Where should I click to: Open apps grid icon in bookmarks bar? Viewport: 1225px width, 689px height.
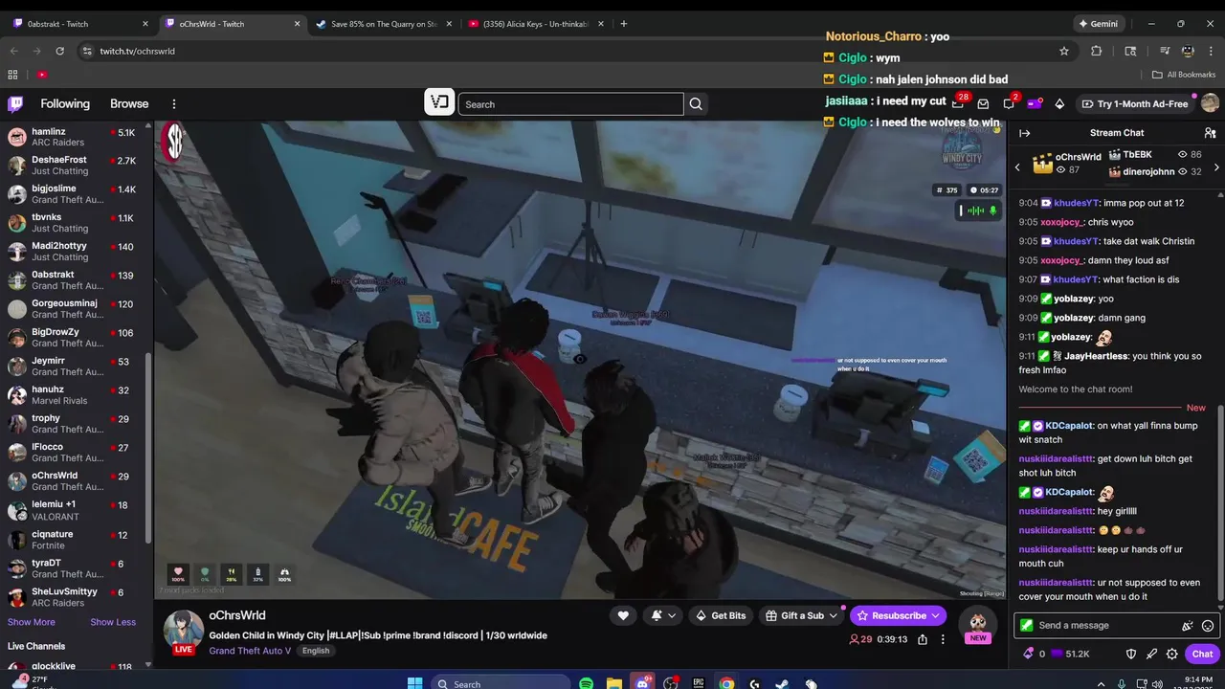click(x=12, y=75)
